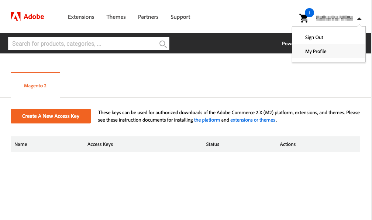Select Sign Out from dropdown

click(328, 38)
